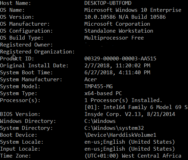This screenshot has height=160, width=188.
Task: Click the OS Name value Microsoft Windows 10 Enterprise
Action: tap(133, 10)
